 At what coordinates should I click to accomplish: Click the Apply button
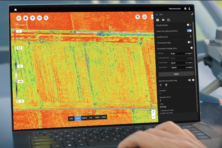click(176, 74)
